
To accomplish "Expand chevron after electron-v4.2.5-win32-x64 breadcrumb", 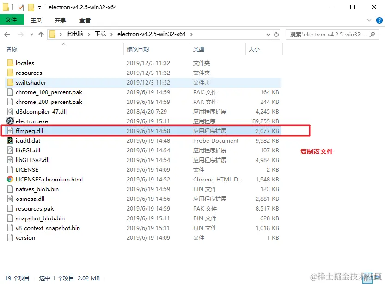I will coord(191,34).
